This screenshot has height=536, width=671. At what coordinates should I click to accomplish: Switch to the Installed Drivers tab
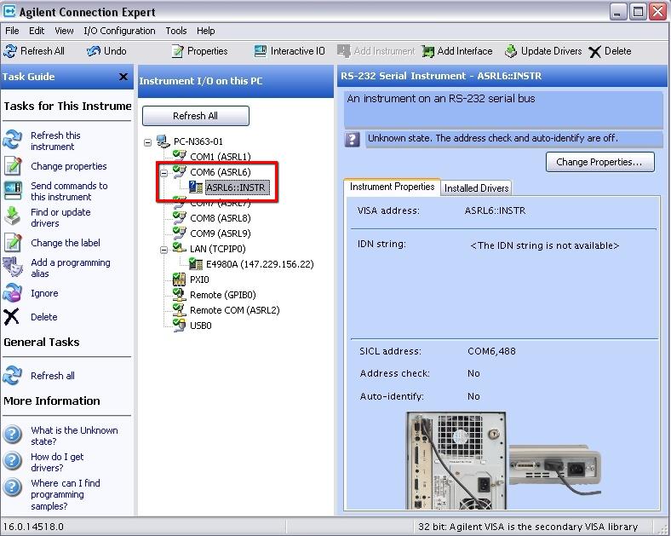coord(476,188)
